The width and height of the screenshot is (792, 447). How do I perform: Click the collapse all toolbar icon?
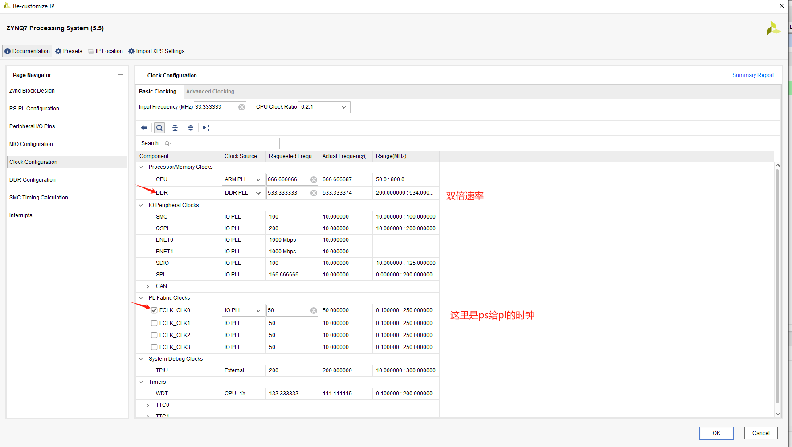pyautogui.click(x=175, y=128)
